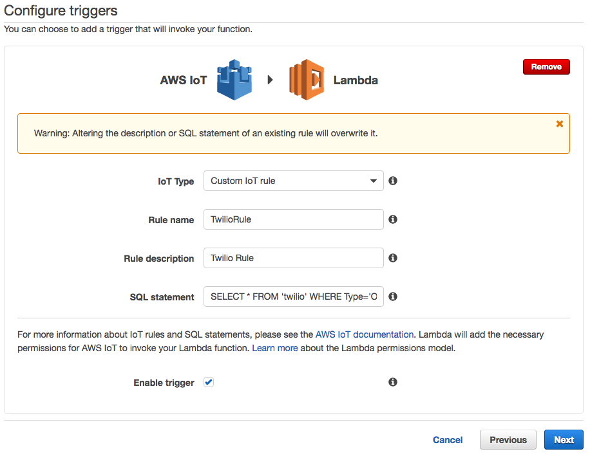The height and width of the screenshot is (456, 590).
Task: Uncheck the Enable trigger checkbox
Action: click(x=209, y=383)
